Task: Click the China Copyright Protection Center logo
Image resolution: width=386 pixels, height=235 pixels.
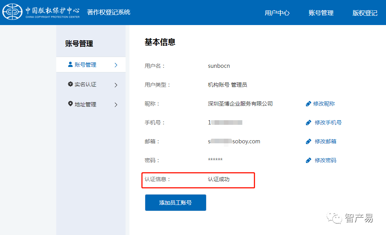Action: coord(41,12)
